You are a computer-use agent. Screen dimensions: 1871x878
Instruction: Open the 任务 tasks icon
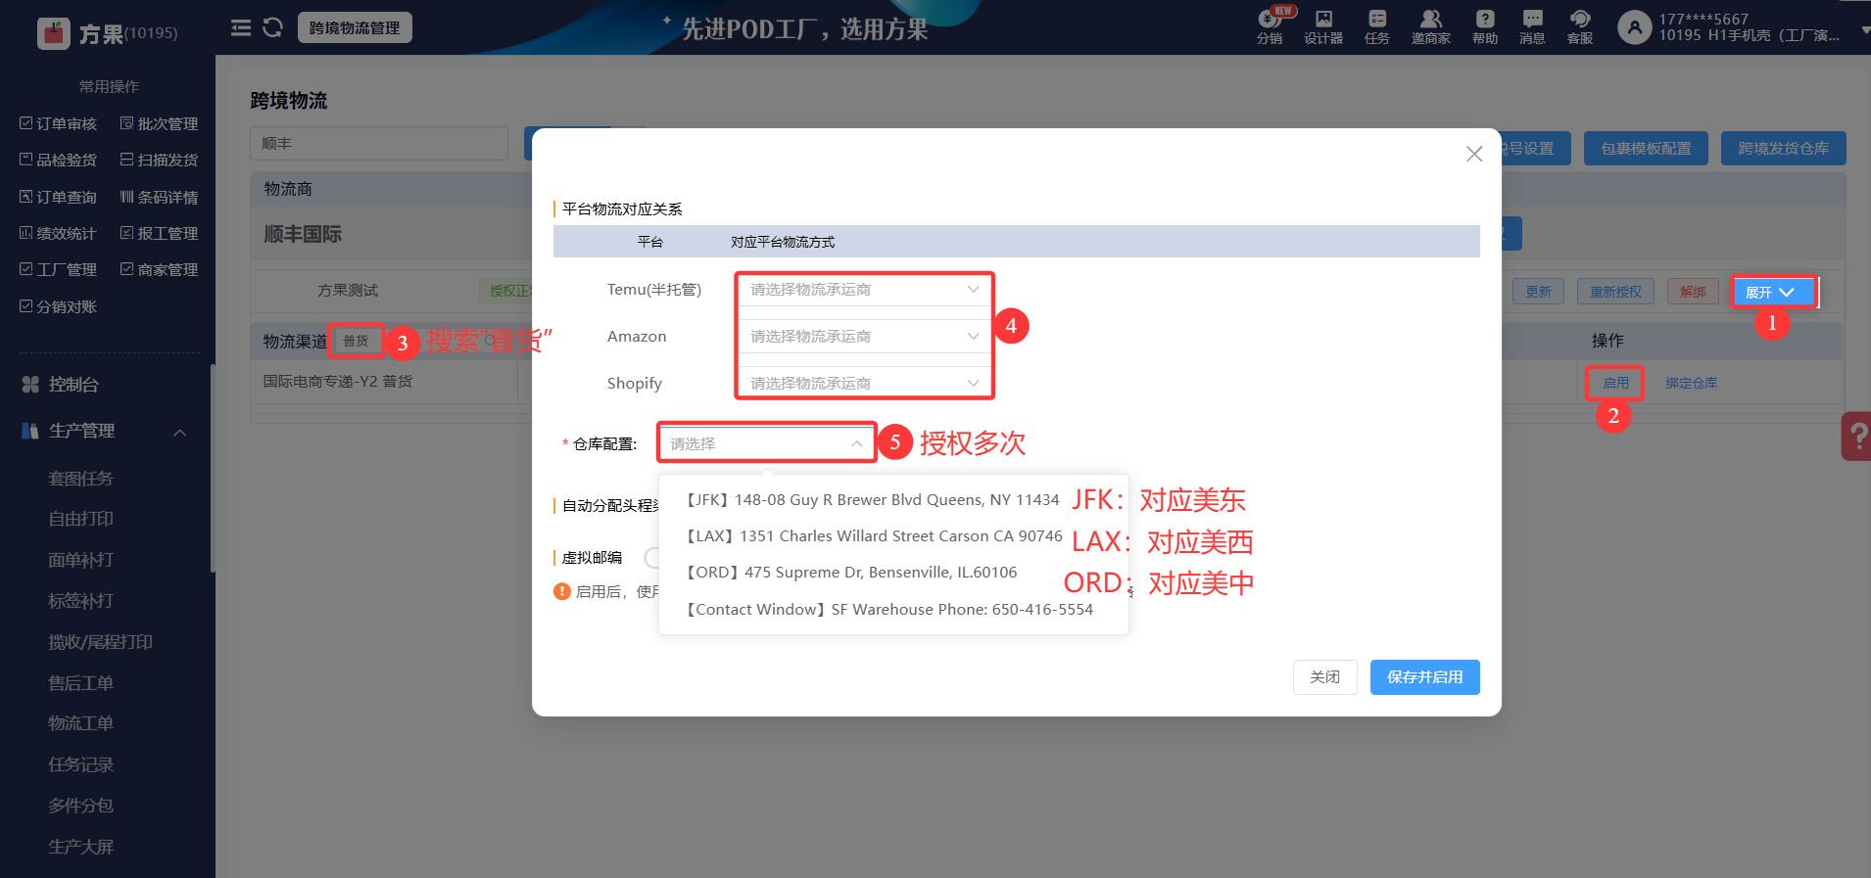1377,26
